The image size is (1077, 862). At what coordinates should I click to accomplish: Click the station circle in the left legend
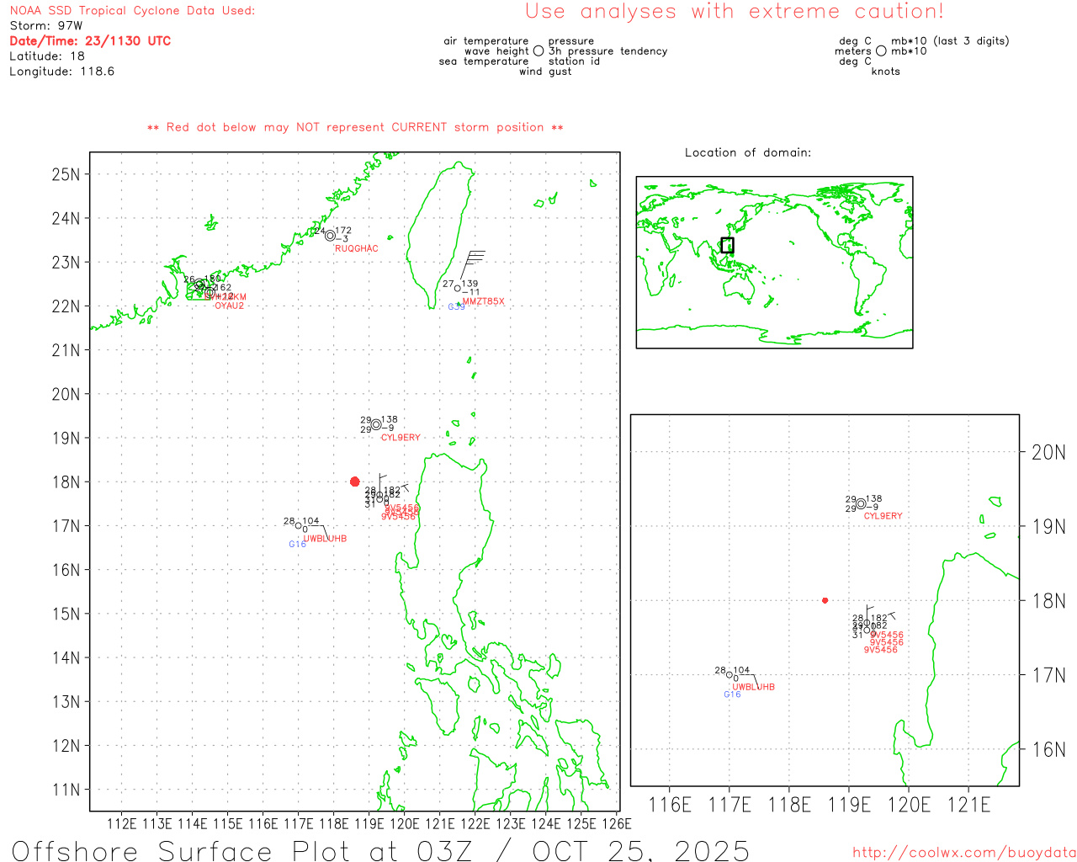(538, 51)
